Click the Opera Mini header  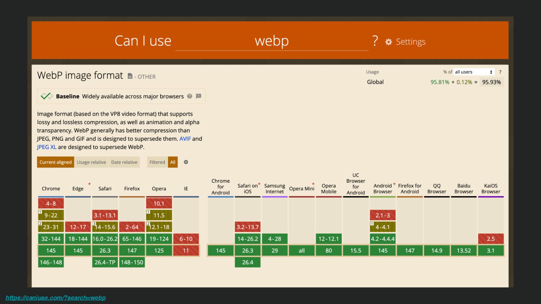302,188
